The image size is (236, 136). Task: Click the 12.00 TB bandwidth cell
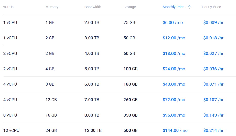(x=93, y=130)
